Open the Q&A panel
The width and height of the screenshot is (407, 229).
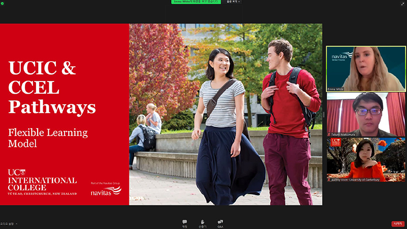(x=220, y=224)
